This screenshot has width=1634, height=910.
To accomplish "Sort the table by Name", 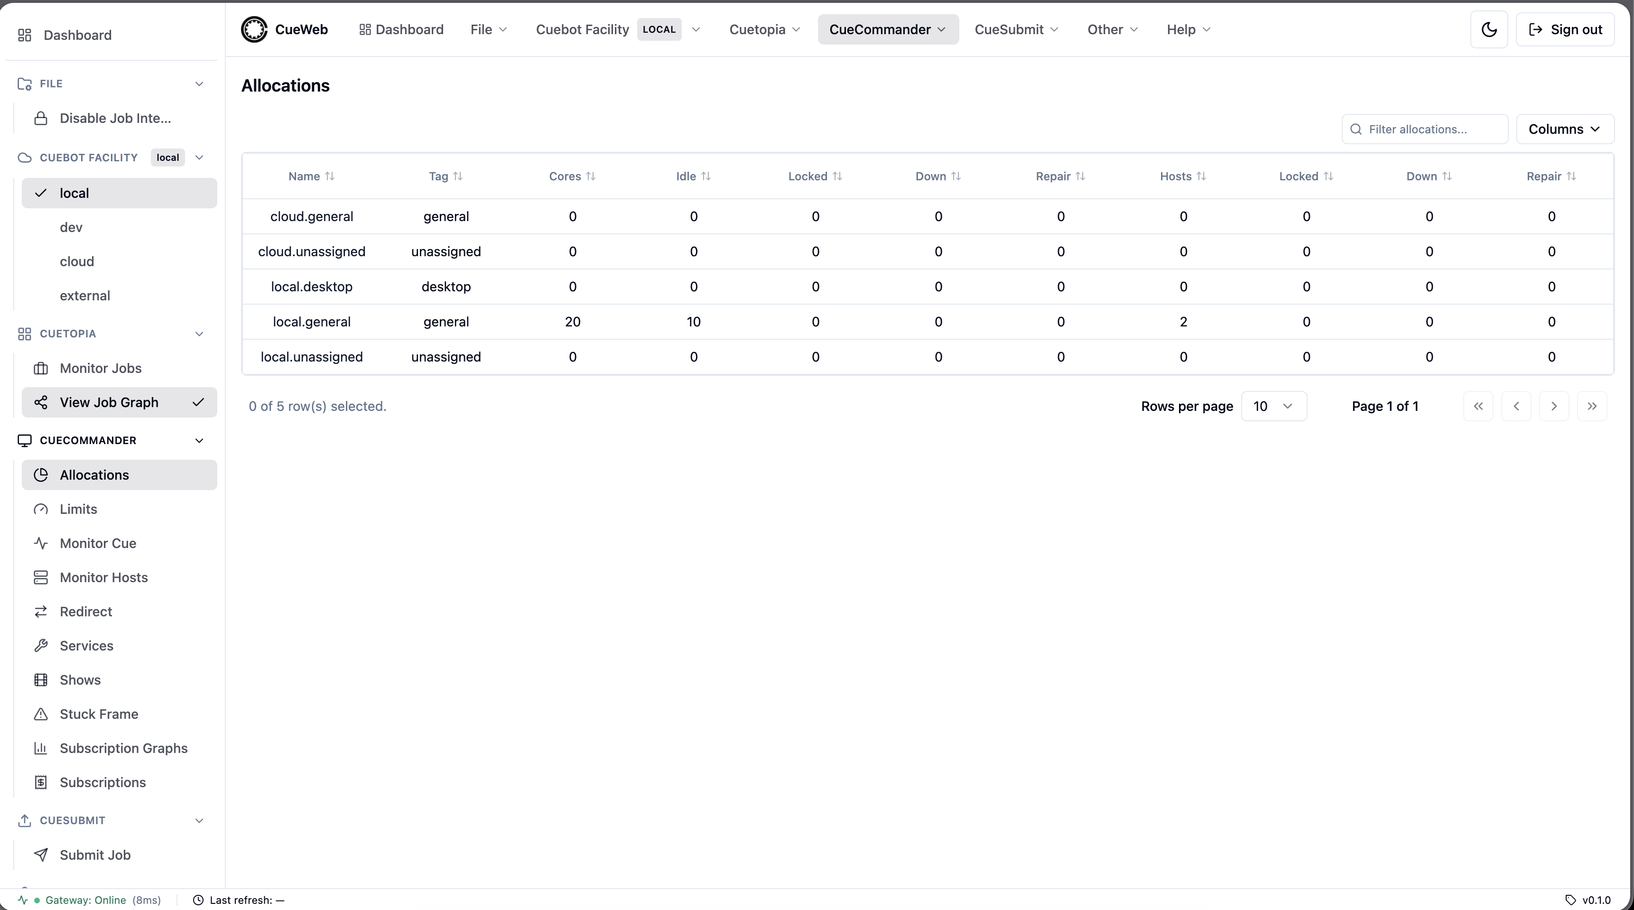I will 311,176.
